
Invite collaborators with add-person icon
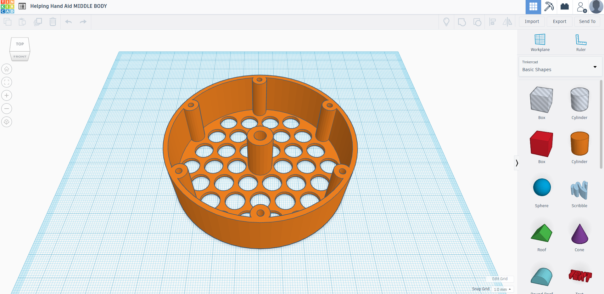point(582,7)
